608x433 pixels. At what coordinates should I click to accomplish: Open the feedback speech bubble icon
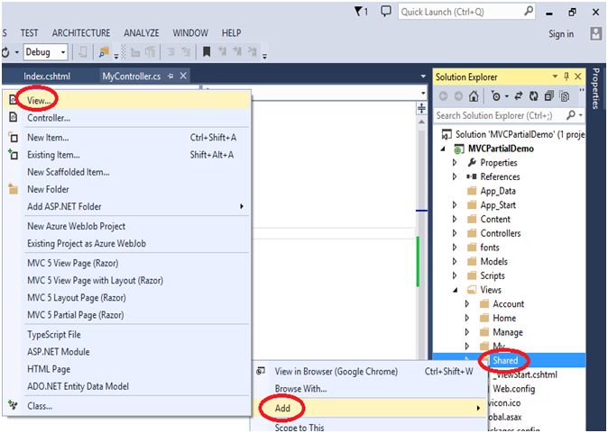[385, 11]
